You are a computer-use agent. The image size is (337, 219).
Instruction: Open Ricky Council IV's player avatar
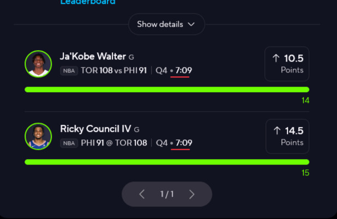[x=38, y=136]
